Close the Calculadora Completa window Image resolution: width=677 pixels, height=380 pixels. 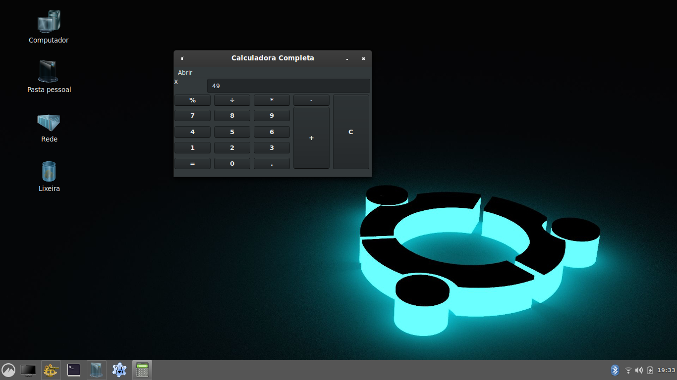(363, 58)
